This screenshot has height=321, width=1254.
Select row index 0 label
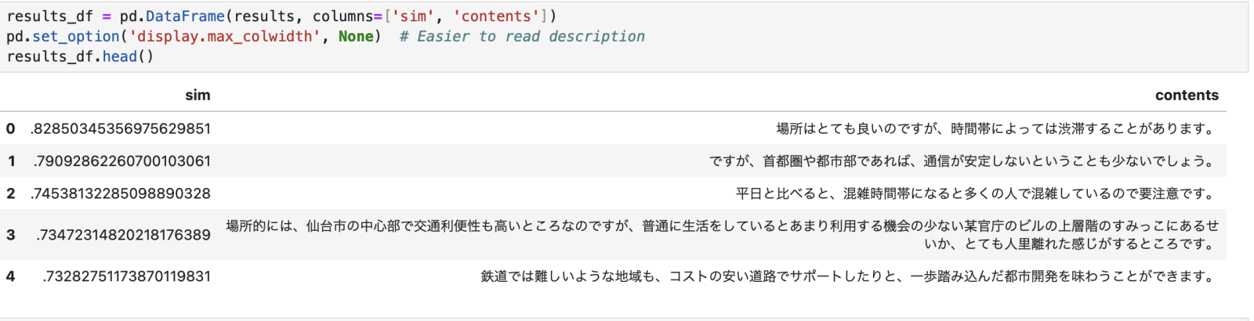point(10,128)
